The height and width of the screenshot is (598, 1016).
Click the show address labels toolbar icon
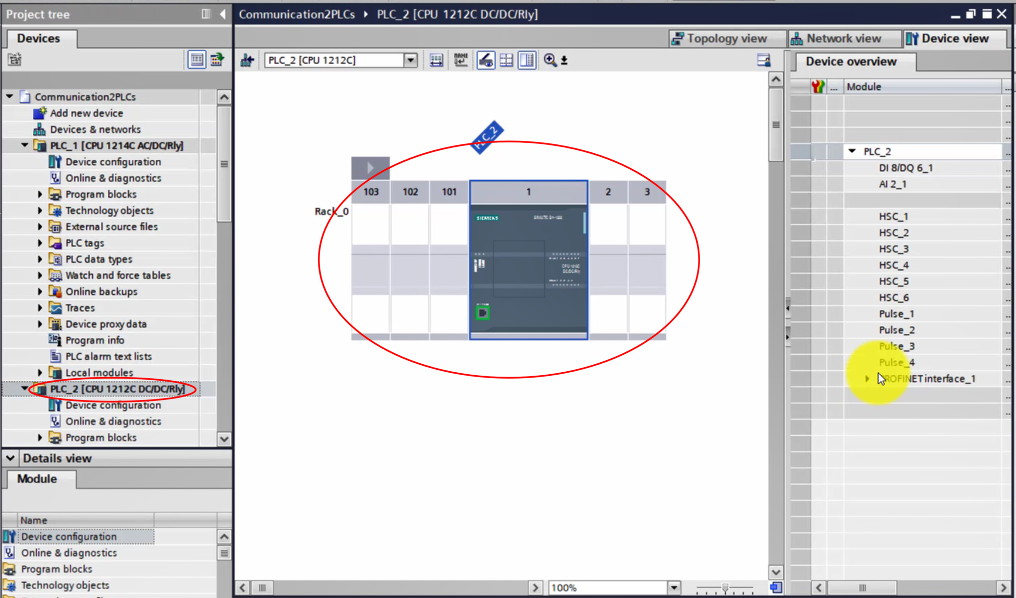(x=436, y=61)
